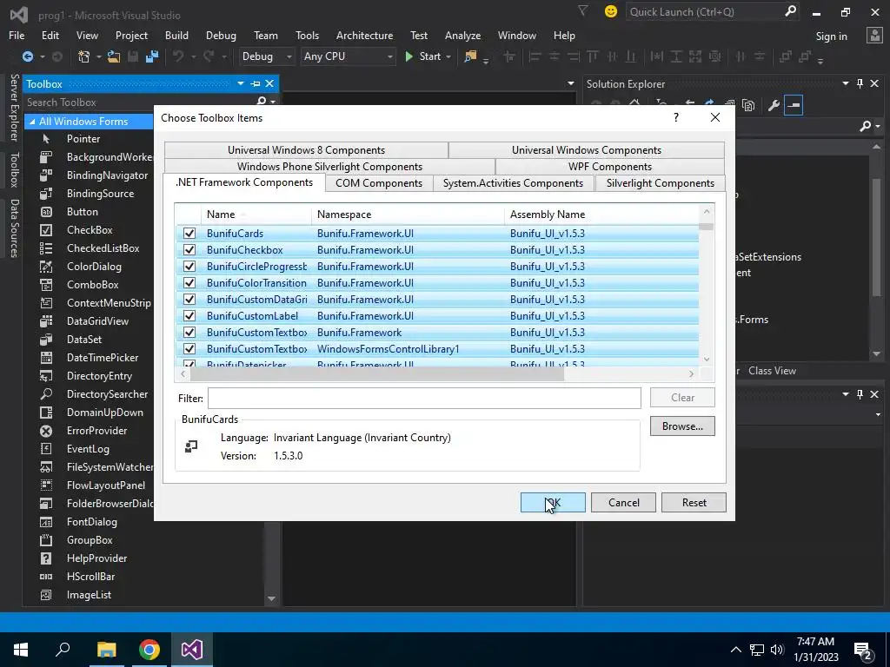Switch to the System.Activities Components tab
Screen dimensions: 890x667
coord(513,182)
